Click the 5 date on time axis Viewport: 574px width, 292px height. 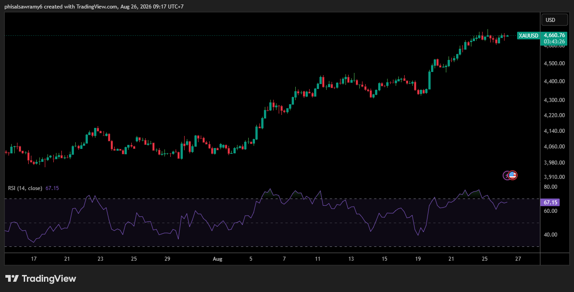(x=251, y=259)
